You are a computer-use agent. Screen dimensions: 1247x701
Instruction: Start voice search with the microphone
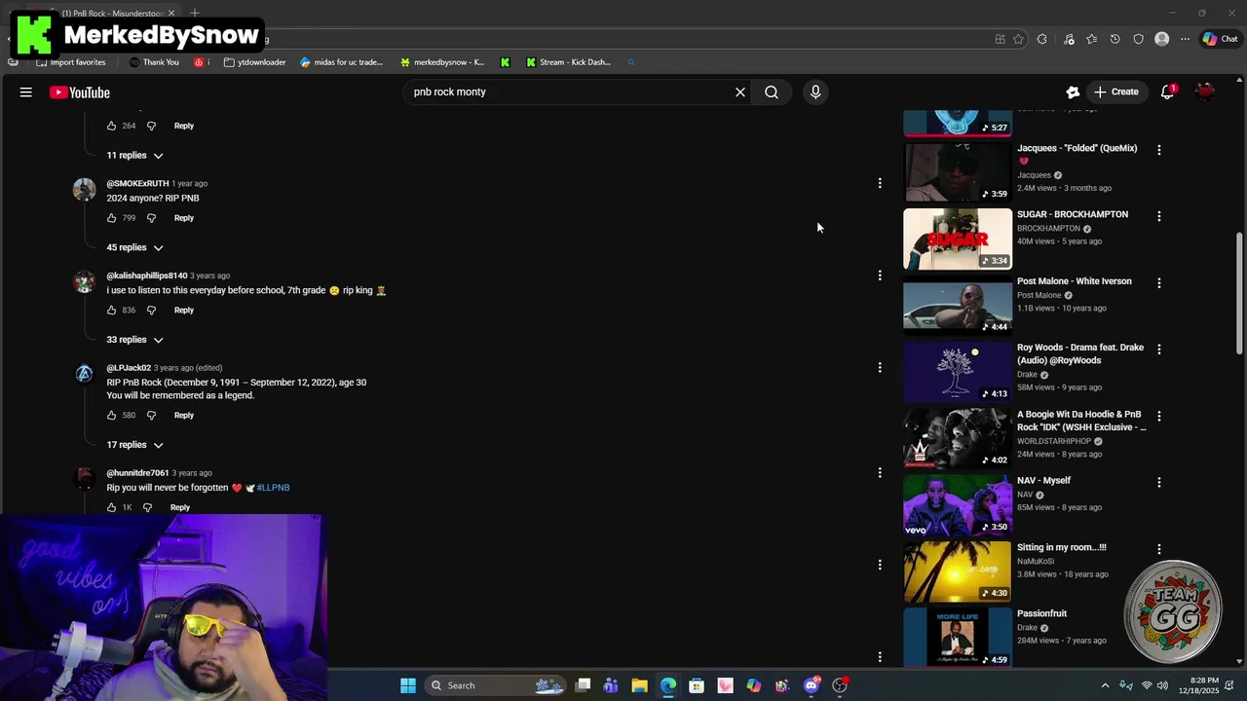(x=815, y=92)
